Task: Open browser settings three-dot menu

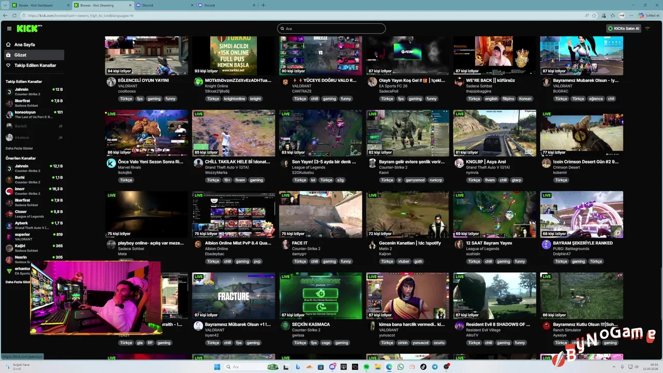Action: tap(631, 16)
